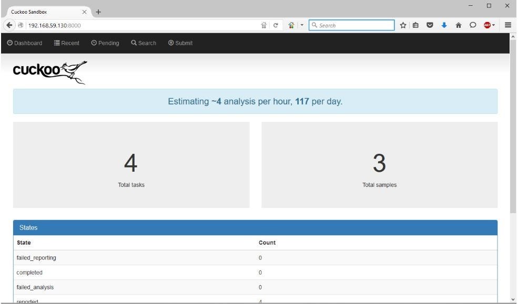Image resolution: width=518 pixels, height=304 pixels.
Task: Select the failed_reporting row label
Action: coord(36,258)
